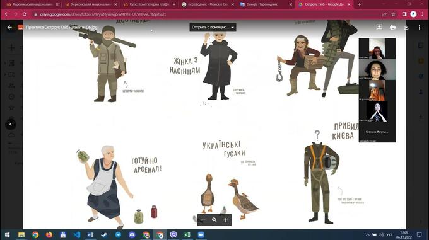Bookmark this page with the star
The height and width of the screenshot is (240, 429).
(394, 14)
